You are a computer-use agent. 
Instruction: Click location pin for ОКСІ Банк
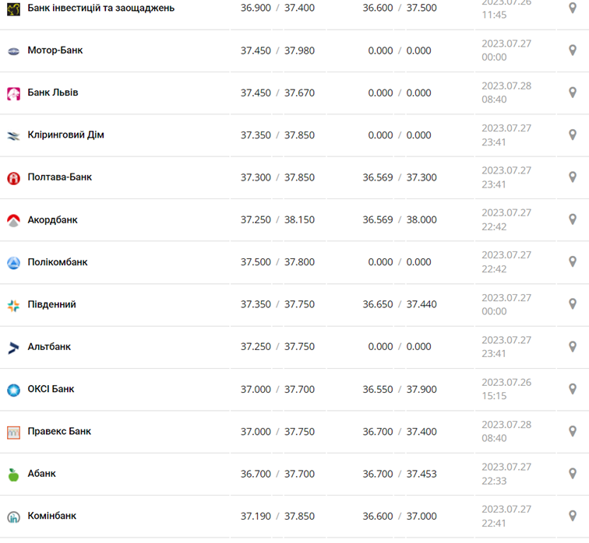pyautogui.click(x=573, y=389)
